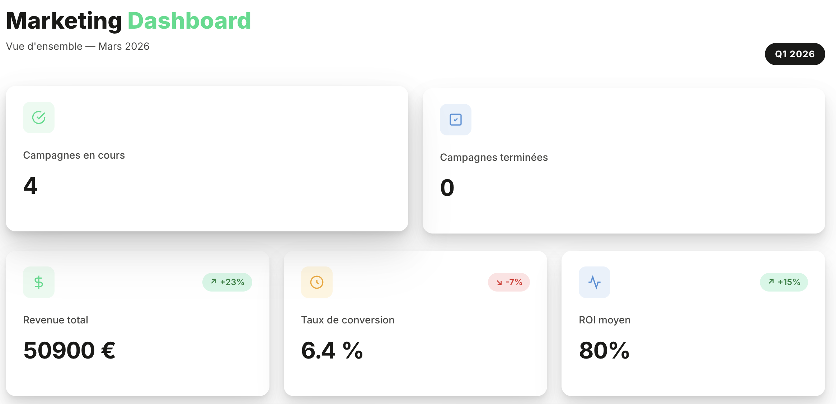The image size is (836, 404).
Task: Click the Marketing Dashboard title
Action: [128, 21]
